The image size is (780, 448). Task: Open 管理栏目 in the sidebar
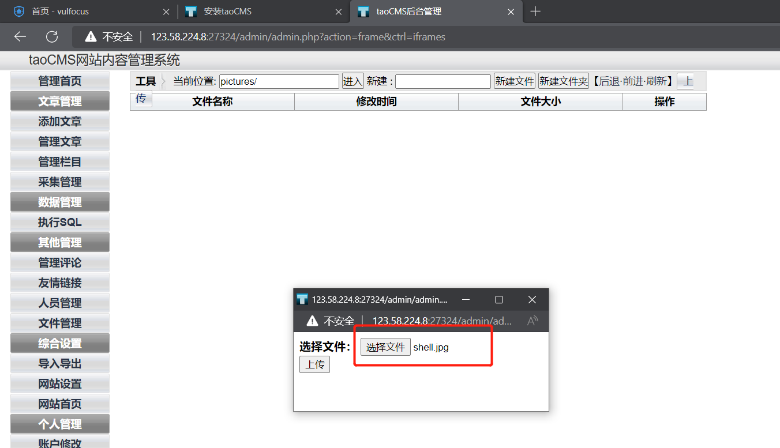point(60,162)
